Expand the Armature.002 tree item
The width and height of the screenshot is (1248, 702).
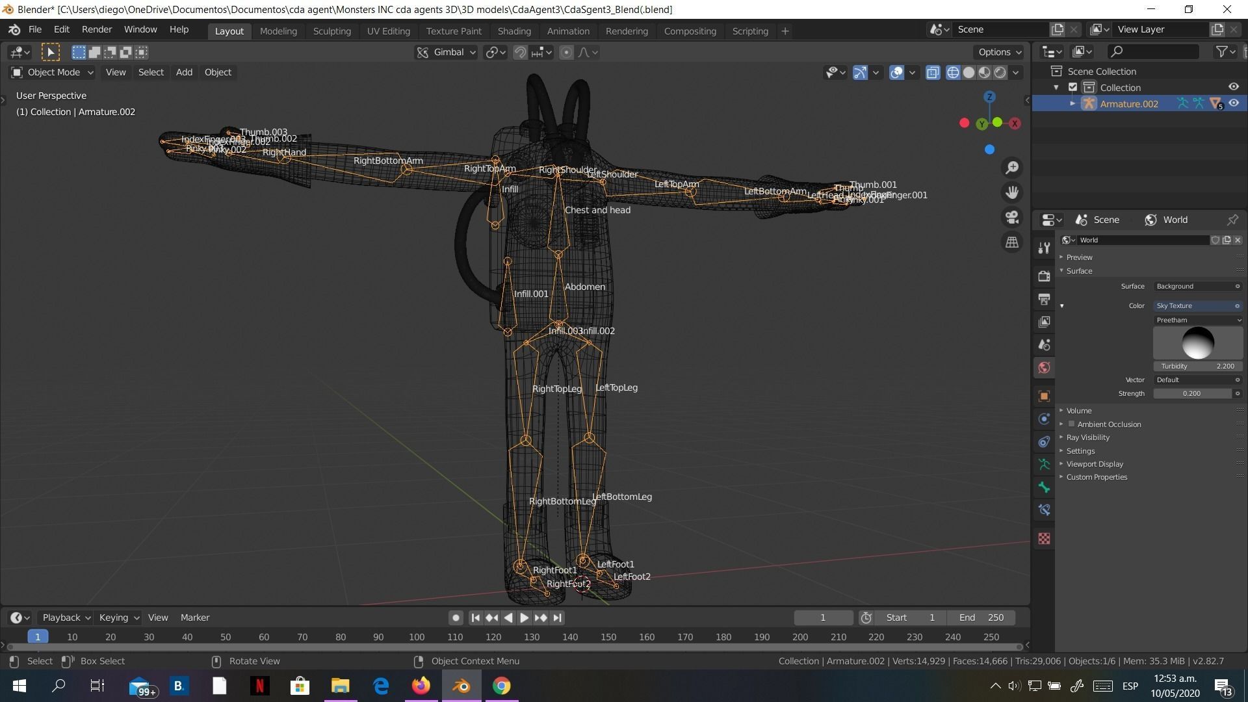coord(1072,103)
